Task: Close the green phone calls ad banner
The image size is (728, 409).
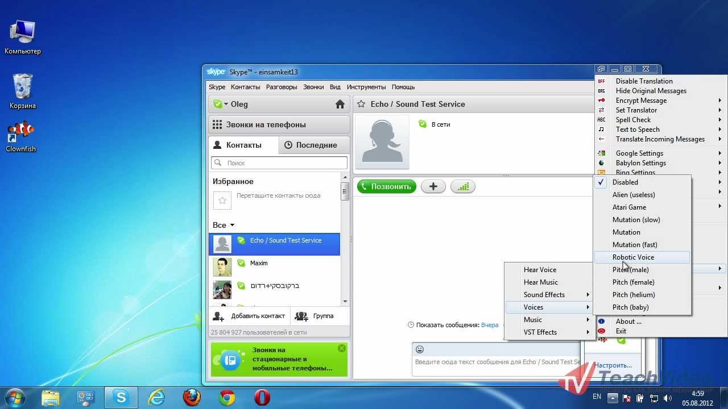Action: tap(341, 348)
